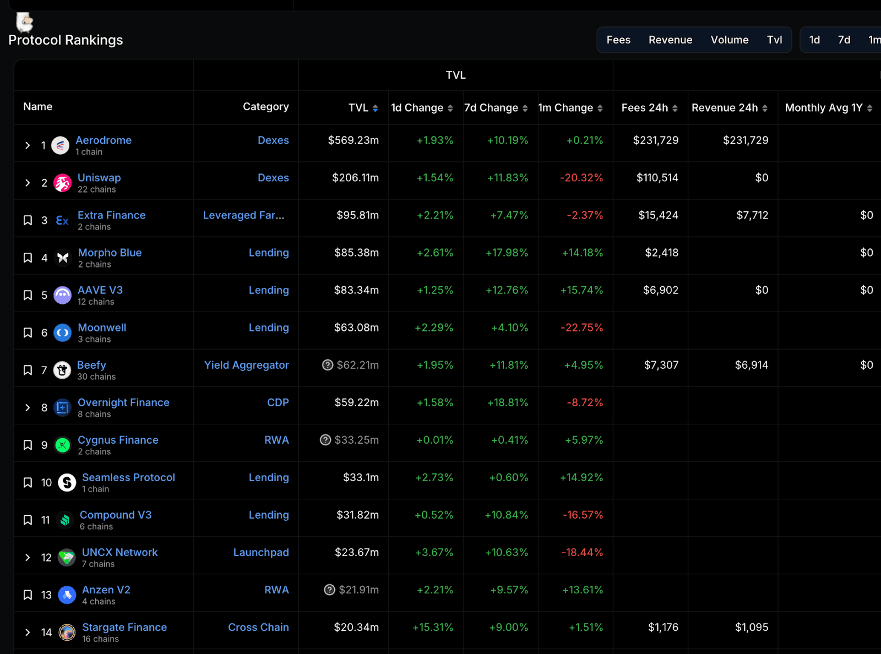
Task: Select the 7d time range tab
Action: [x=844, y=40]
